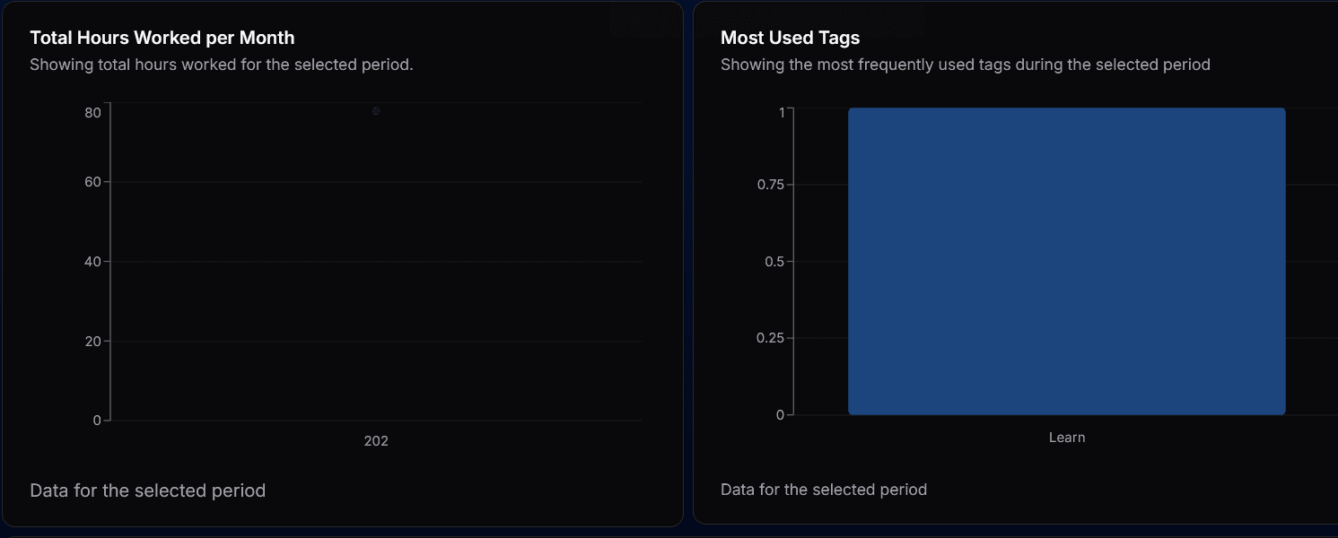Click the 202 x-axis label
The width and height of the screenshot is (1338, 538).
tap(376, 441)
